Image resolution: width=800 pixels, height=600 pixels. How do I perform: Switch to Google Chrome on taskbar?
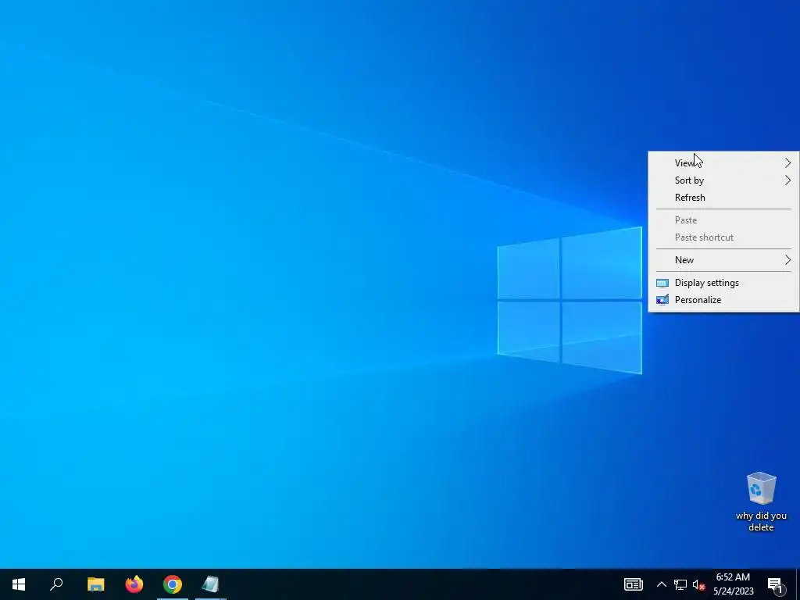173,584
